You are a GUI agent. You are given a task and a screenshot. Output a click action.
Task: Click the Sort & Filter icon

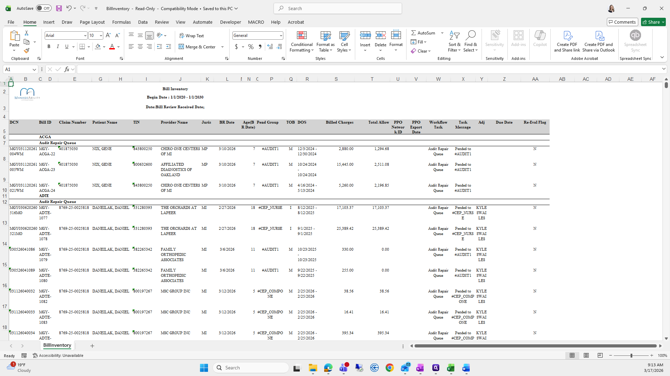[454, 42]
